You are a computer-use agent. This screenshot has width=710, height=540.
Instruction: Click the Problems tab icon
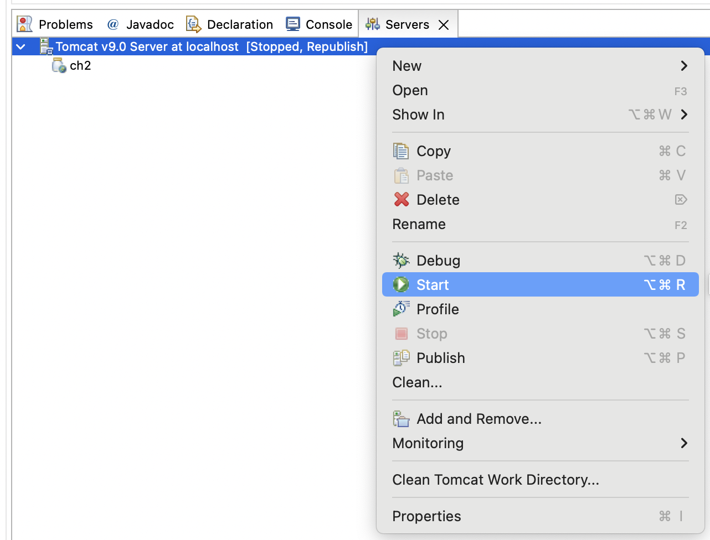tap(24, 24)
